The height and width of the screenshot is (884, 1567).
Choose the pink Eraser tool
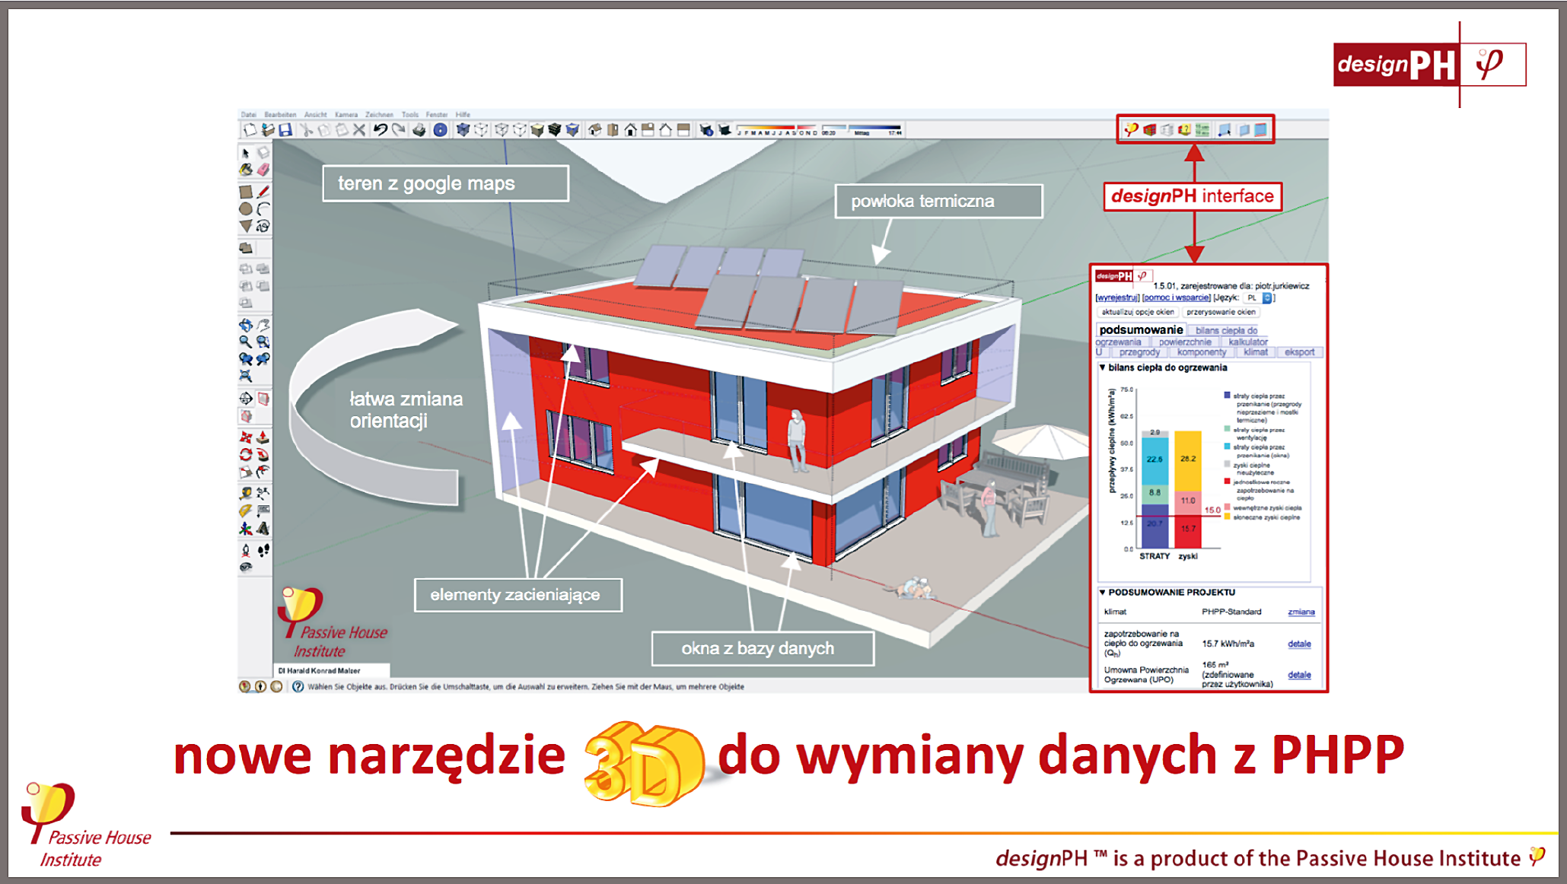263,170
